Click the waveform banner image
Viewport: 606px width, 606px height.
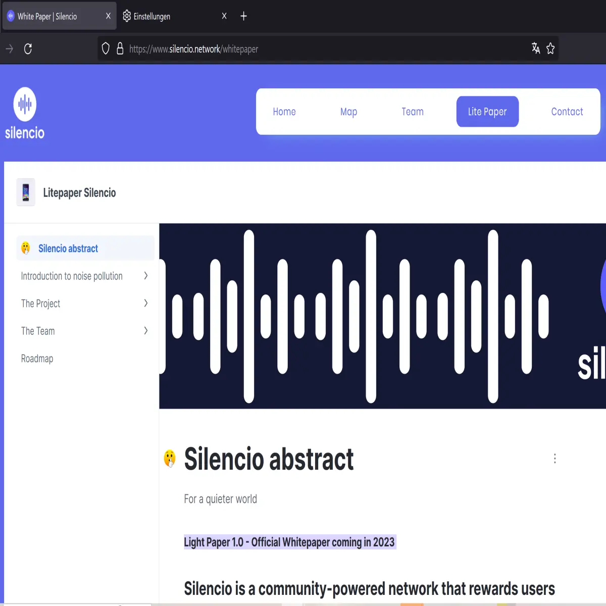click(382, 316)
